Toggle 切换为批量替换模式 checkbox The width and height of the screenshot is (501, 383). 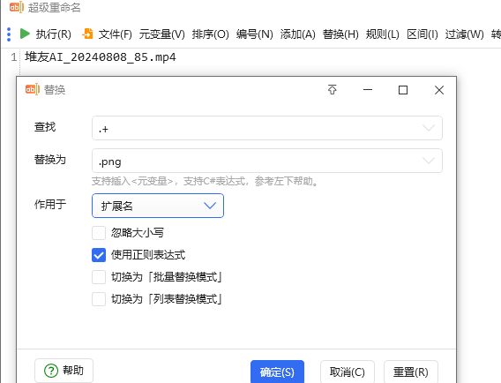tap(99, 277)
